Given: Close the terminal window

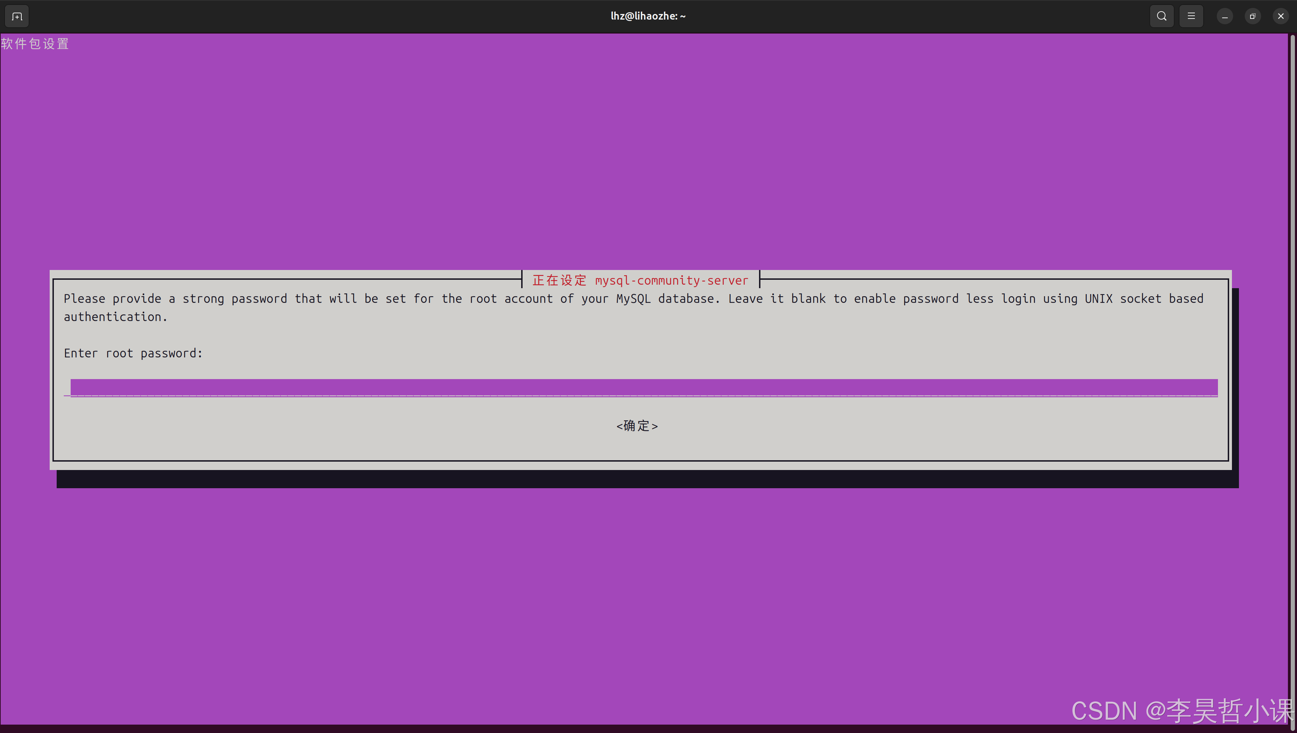Looking at the screenshot, I should [1281, 17].
